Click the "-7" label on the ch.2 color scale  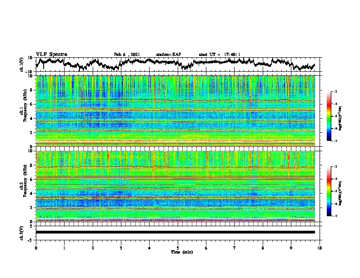pos(335,216)
